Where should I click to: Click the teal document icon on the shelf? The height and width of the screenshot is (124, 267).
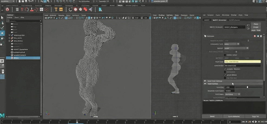pyautogui.click(x=100, y=9)
